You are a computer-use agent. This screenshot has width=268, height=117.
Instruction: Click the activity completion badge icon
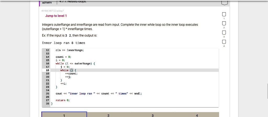224,3
